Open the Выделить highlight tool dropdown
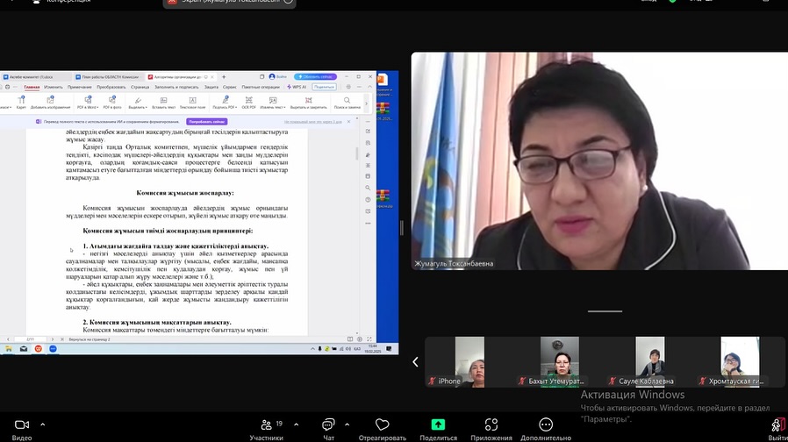The height and width of the screenshot is (442, 788). (137, 103)
